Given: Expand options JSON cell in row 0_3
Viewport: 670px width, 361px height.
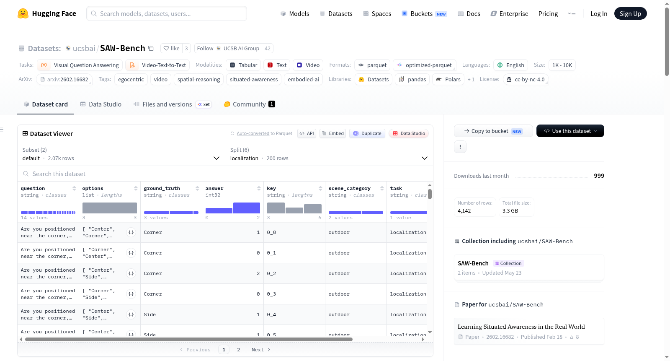Looking at the screenshot, I should (x=131, y=294).
